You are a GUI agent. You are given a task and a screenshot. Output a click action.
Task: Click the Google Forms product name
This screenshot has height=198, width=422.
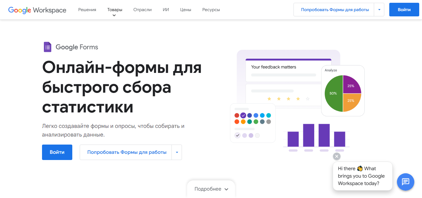(77, 47)
